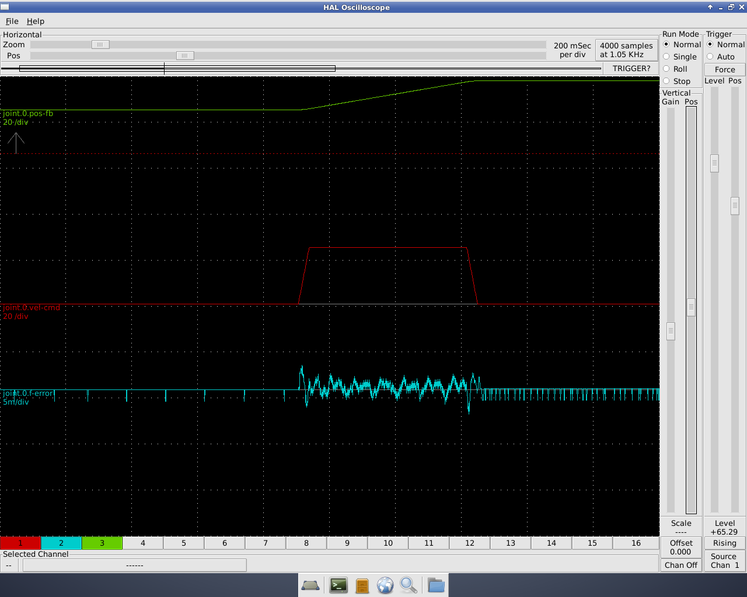Viewport: 747px width, 597px height.
Task: Click the Force trigger button
Action: (725, 69)
